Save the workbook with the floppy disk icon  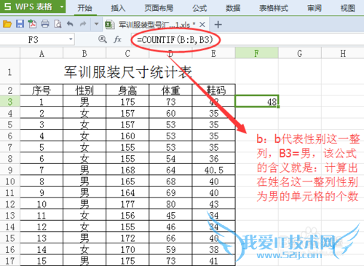coord(20,24)
